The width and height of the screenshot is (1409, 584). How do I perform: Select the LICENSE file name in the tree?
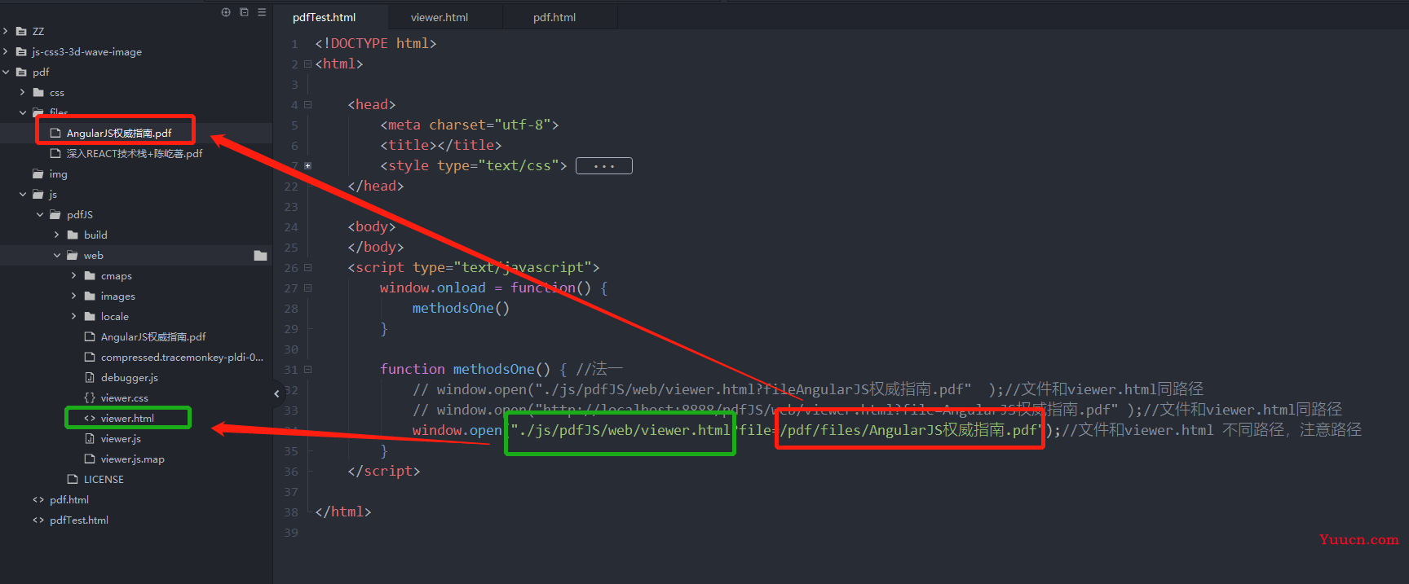[104, 480]
